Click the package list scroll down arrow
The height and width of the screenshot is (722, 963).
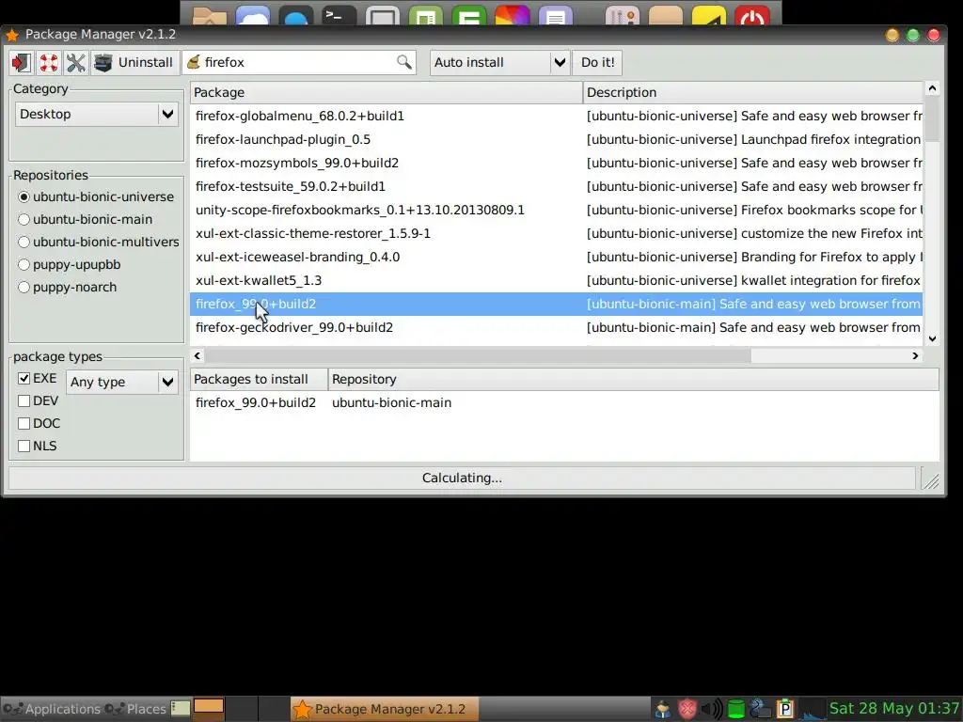coord(932,338)
